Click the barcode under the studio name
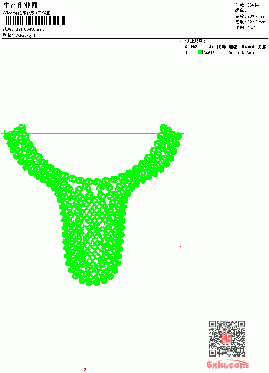 click(x=34, y=20)
